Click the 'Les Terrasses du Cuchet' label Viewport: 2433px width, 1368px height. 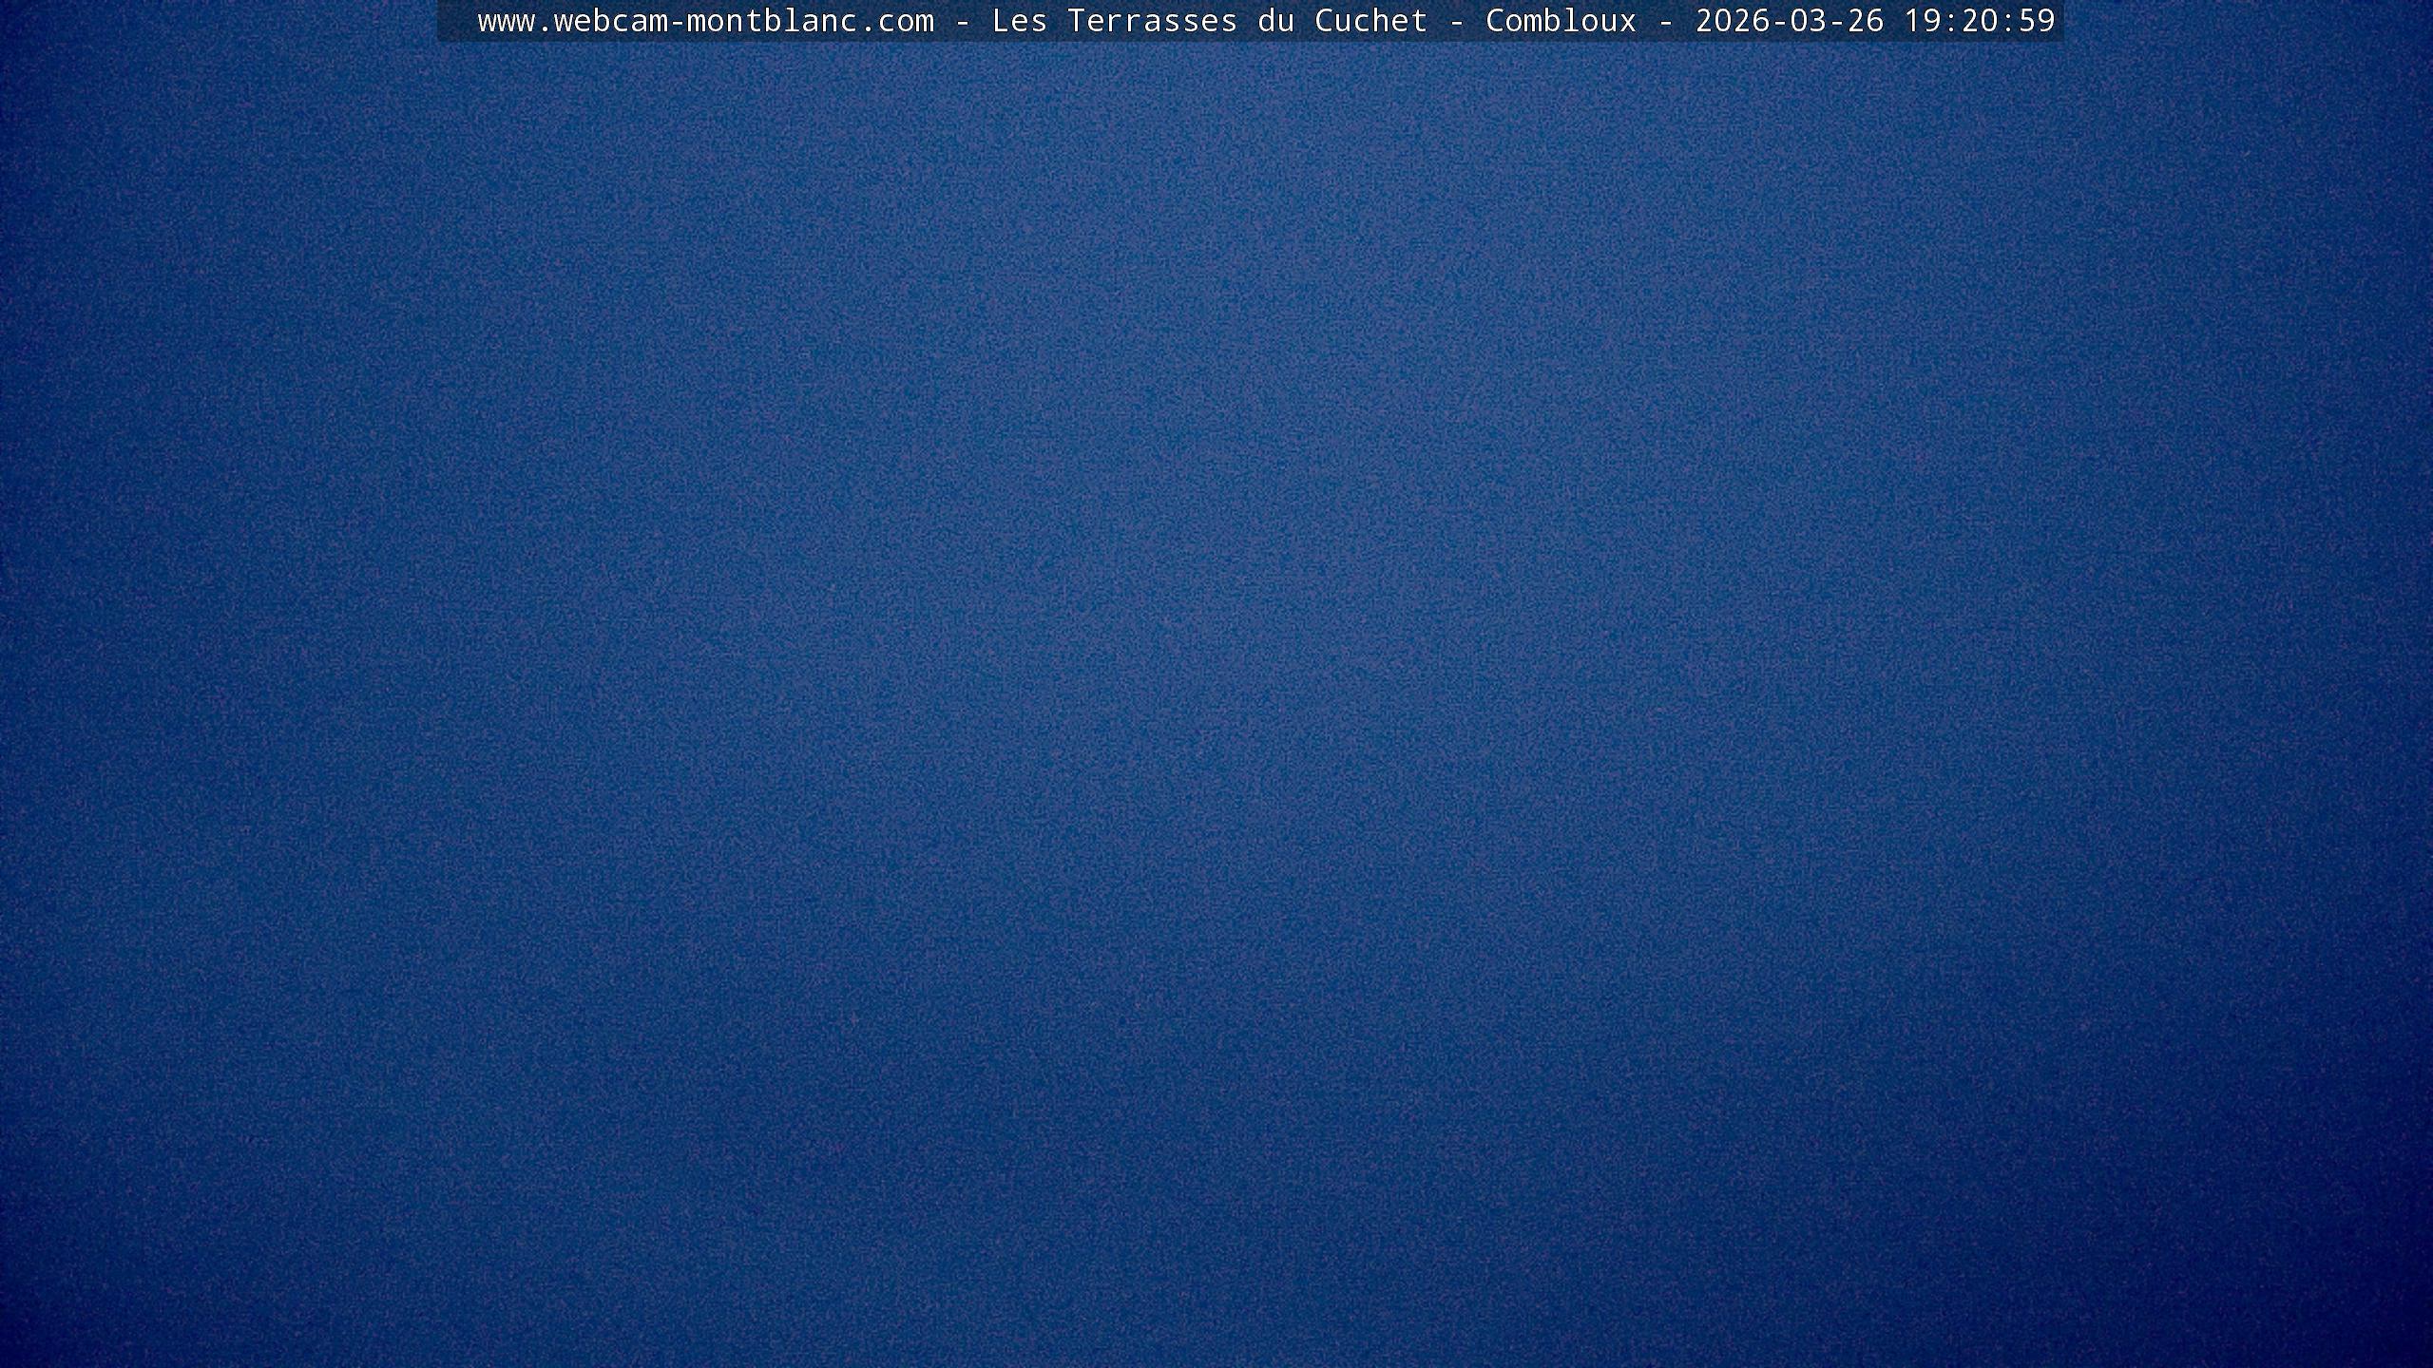click(x=1209, y=21)
